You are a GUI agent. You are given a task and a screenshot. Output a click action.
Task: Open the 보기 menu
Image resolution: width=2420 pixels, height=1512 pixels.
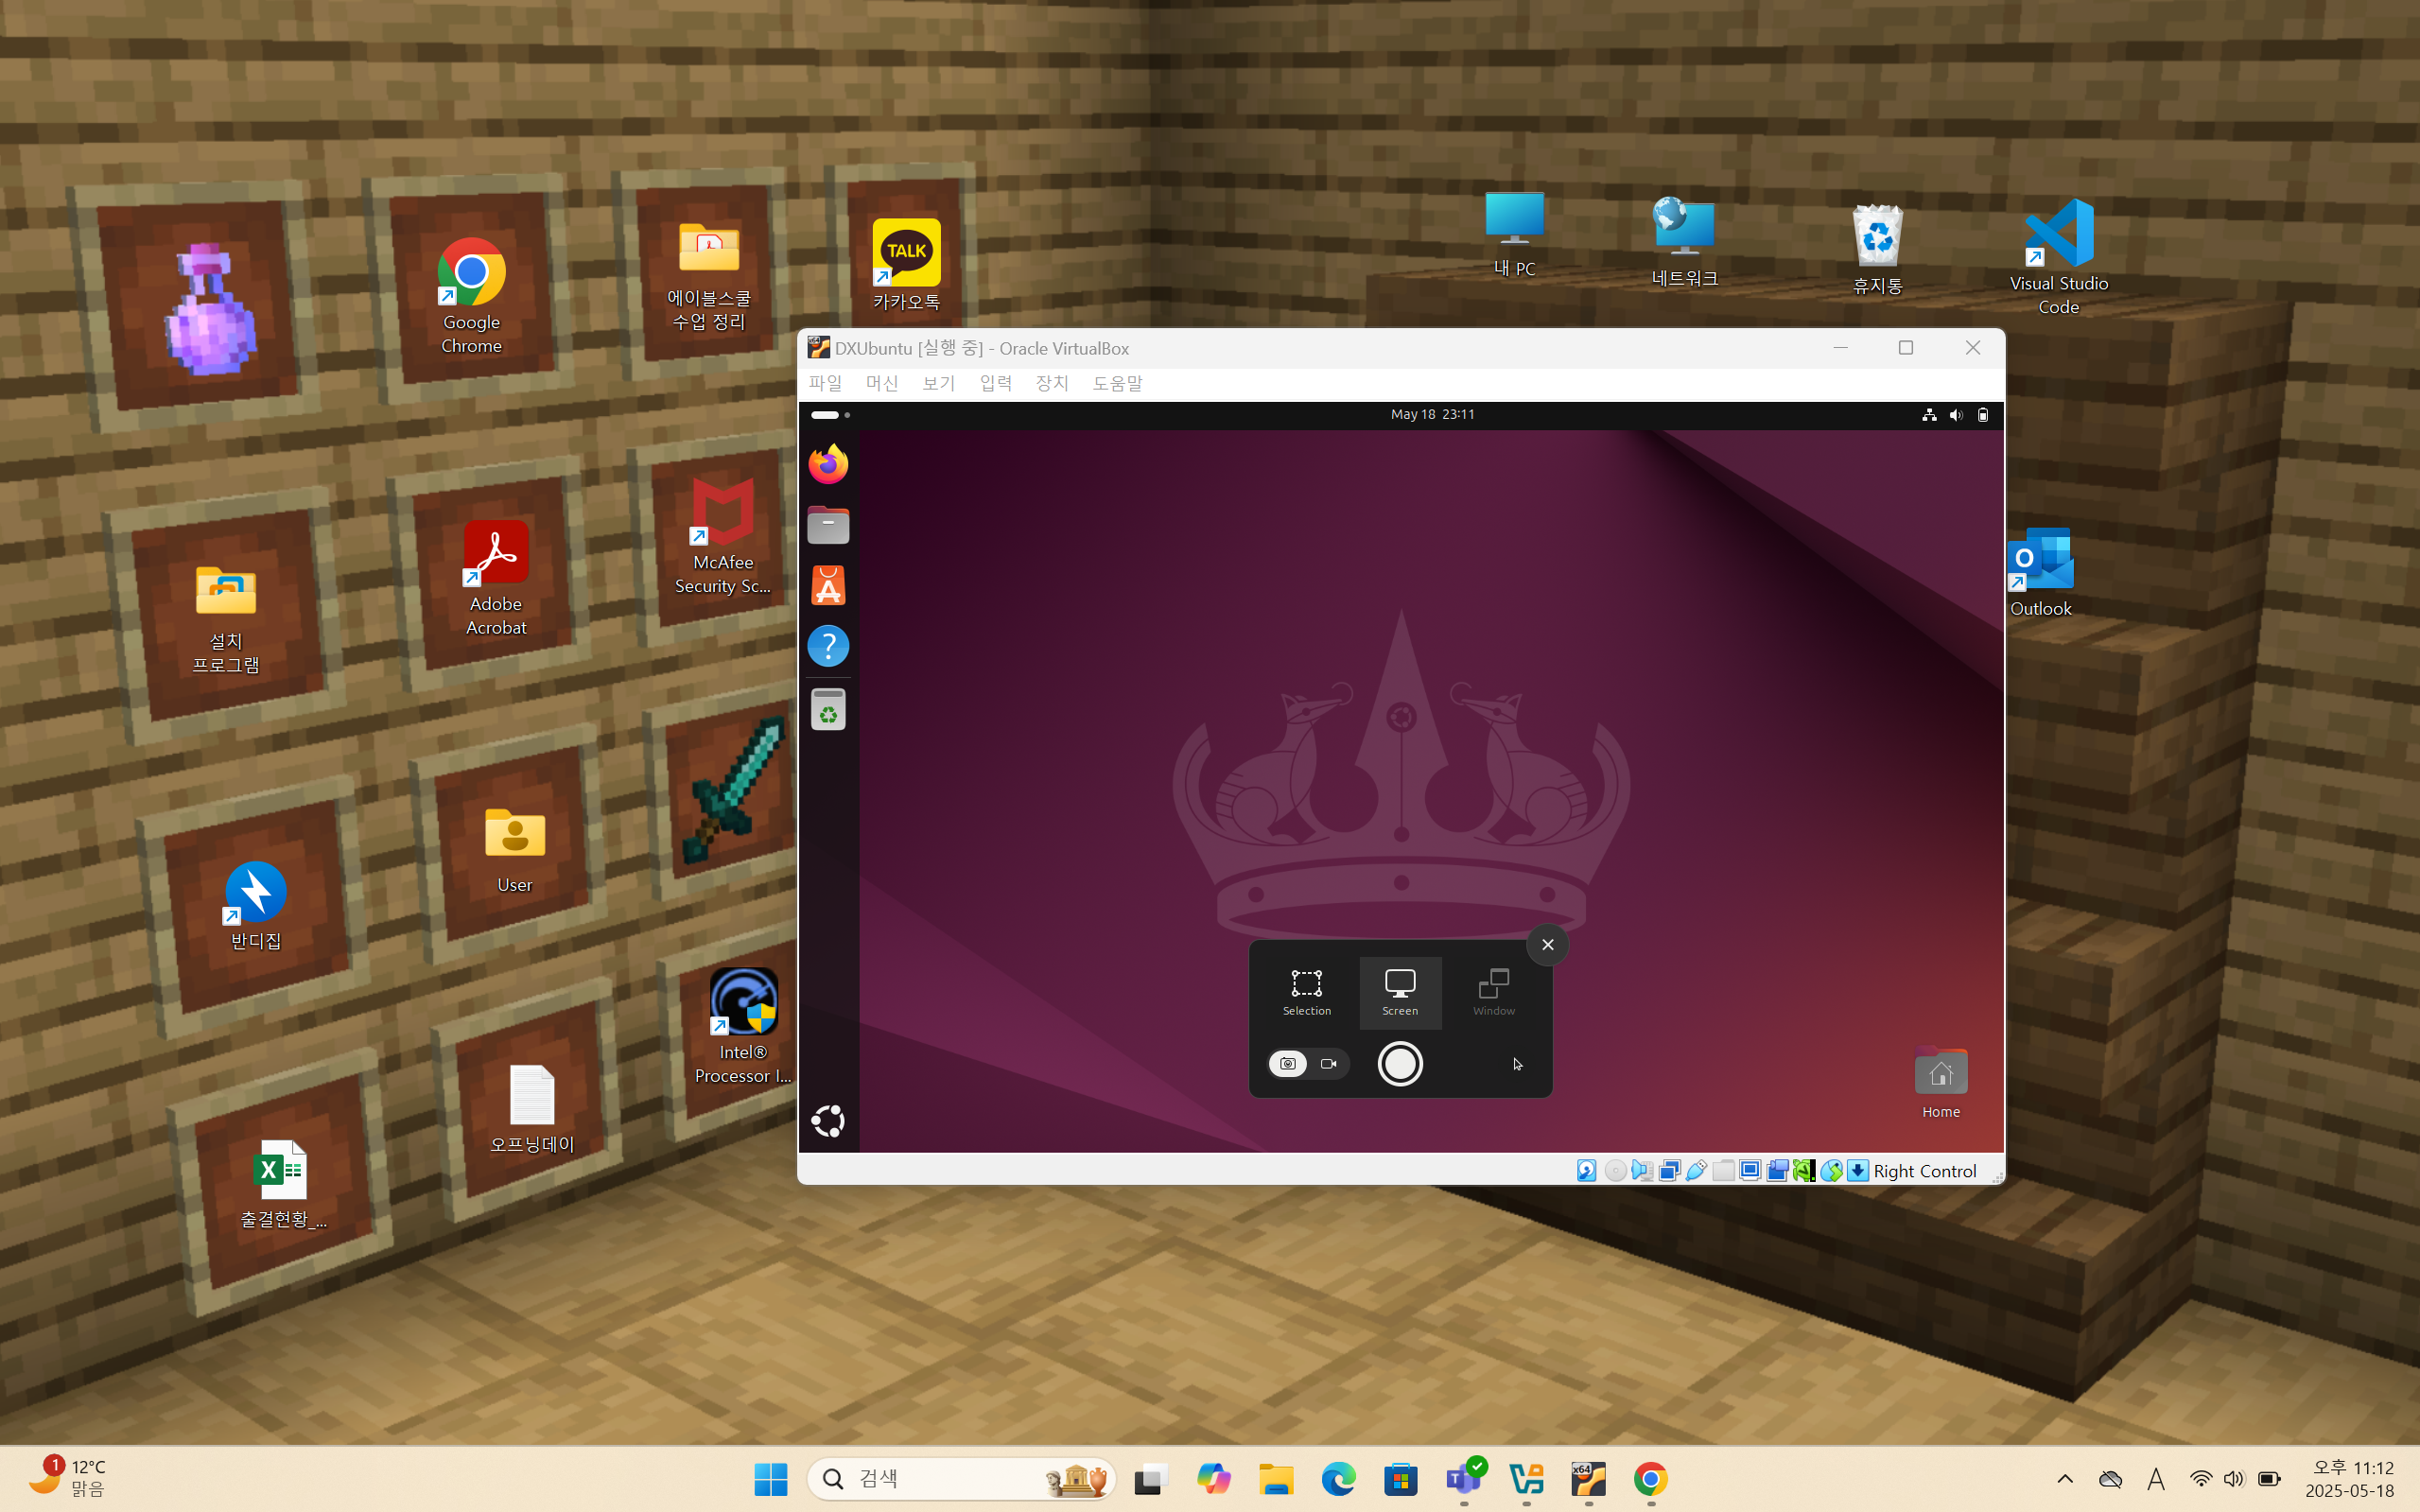pos(938,383)
